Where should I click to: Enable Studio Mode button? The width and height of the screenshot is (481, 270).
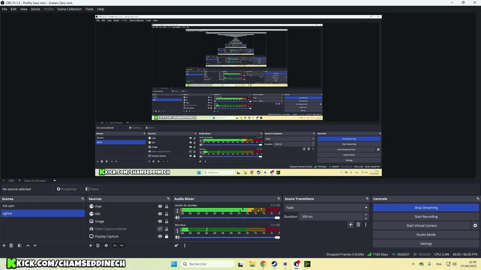(426, 234)
